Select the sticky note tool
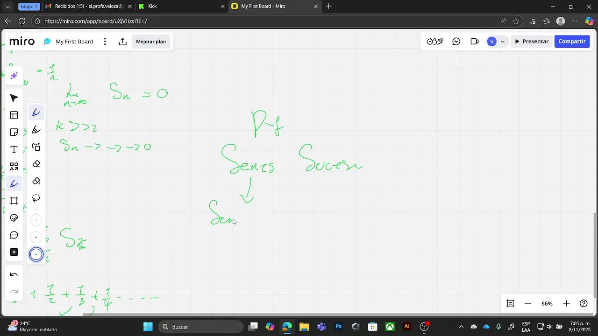This screenshot has height=336, width=598. click(14, 133)
